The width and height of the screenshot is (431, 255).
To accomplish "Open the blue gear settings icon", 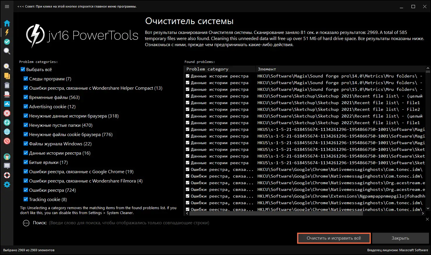I will (7, 185).
